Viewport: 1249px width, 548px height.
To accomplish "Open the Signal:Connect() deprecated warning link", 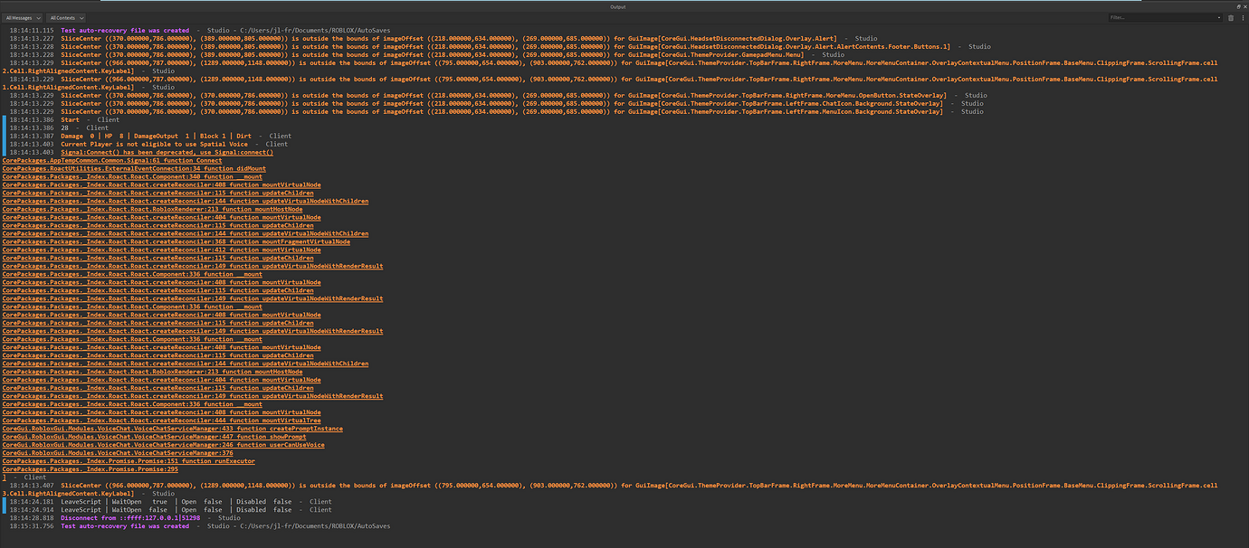I will click(167, 153).
